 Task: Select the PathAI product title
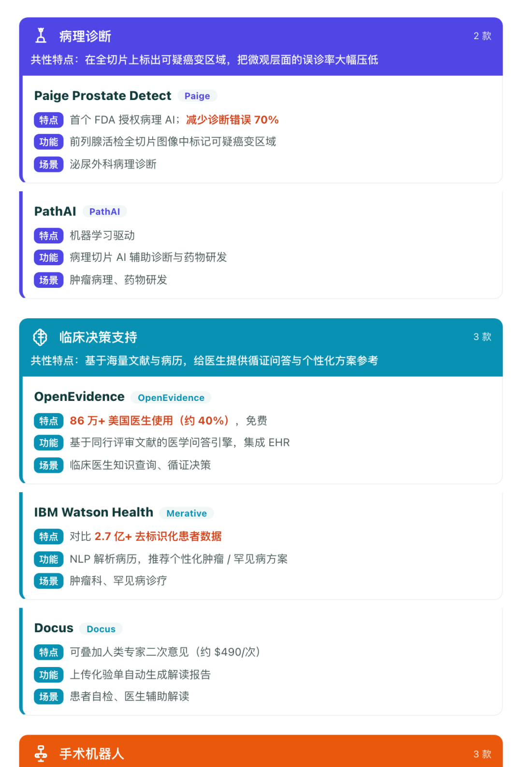[x=55, y=211]
